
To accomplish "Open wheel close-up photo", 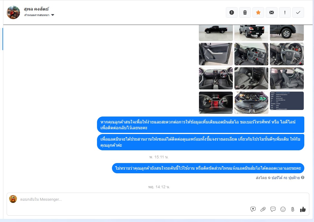I will pyautogui.click(x=287, y=33).
